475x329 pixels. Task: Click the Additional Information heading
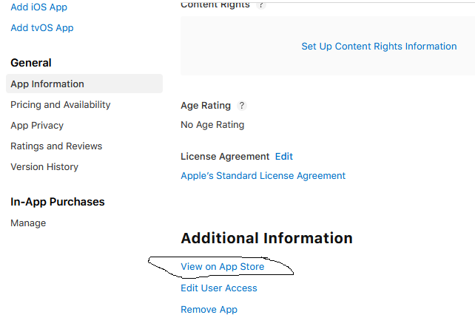click(266, 238)
